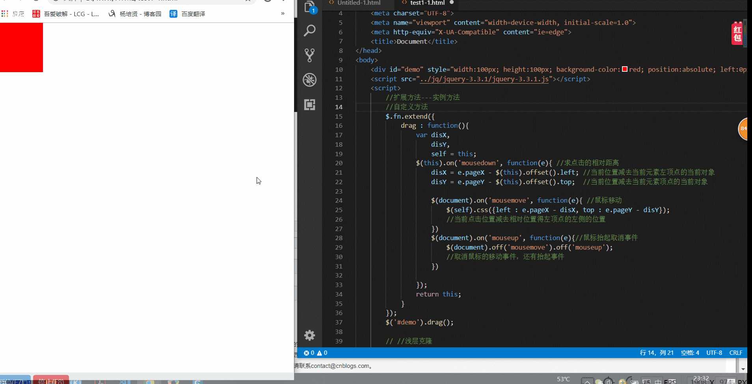Click line number 14 in the gutter

[x=339, y=107]
